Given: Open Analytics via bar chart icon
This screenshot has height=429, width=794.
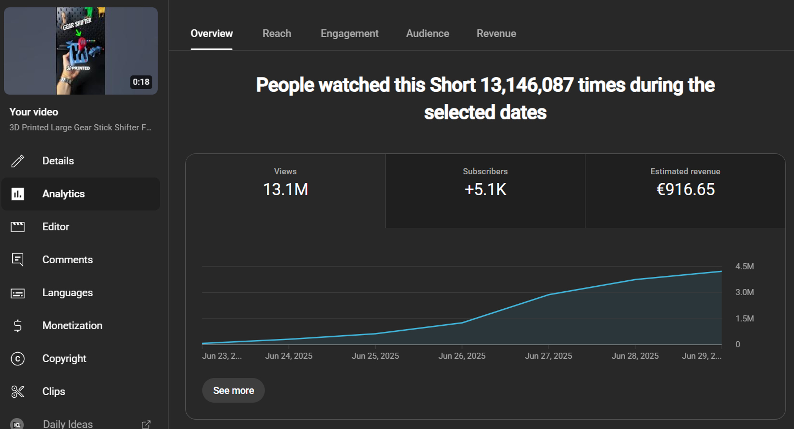Looking at the screenshot, I should pyautogui.click(x=17, y=194).
